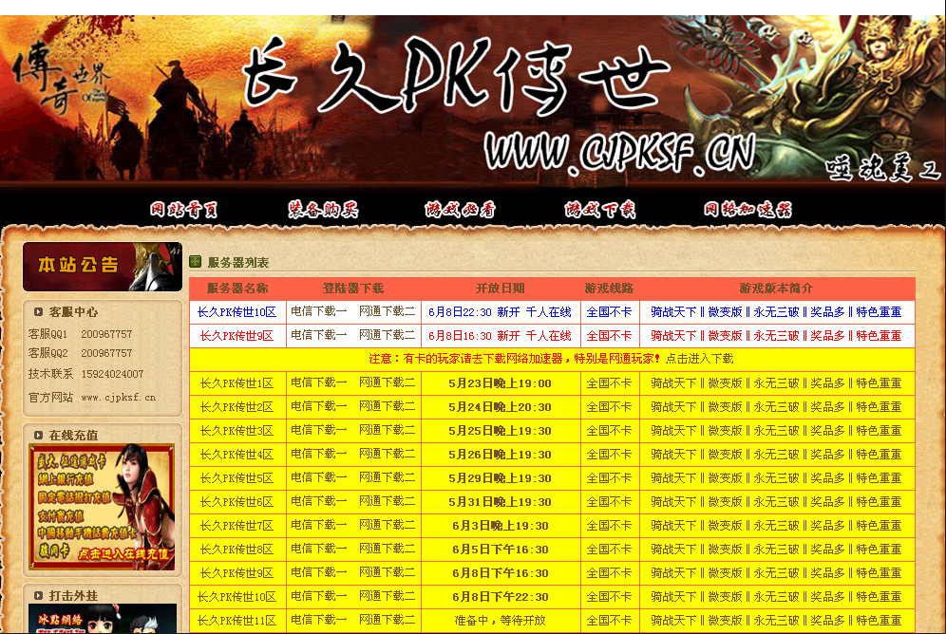Image resolution: width=946 pixels, height=634 pixels.
Task: Open the 游戏下载 navigation item
Action: 600,210
